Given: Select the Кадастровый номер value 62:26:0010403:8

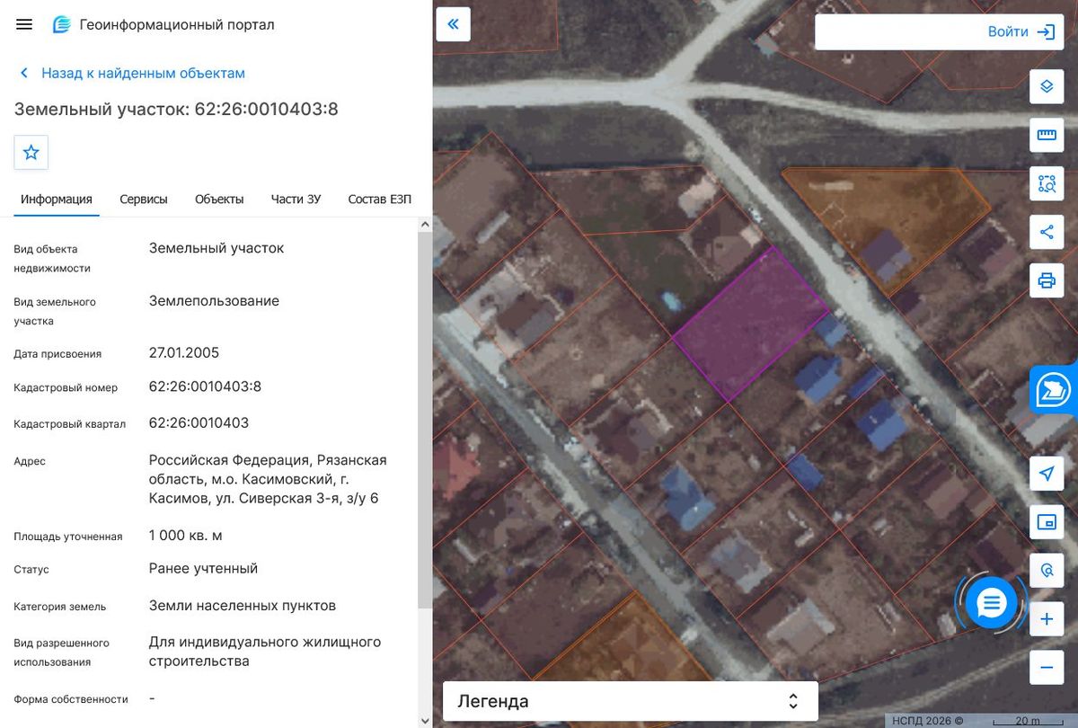Looking at the screenshot, I should coord(205,387).
